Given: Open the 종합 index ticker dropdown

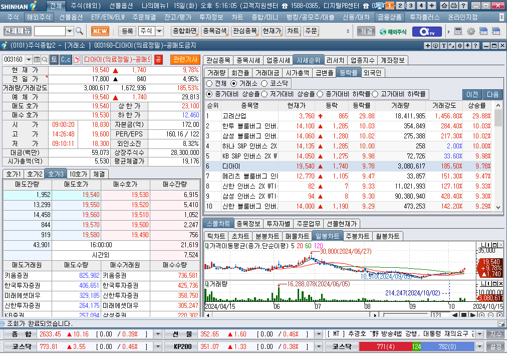Looking at the screenshot, I should pyautogui.click(x=158, y=334).
